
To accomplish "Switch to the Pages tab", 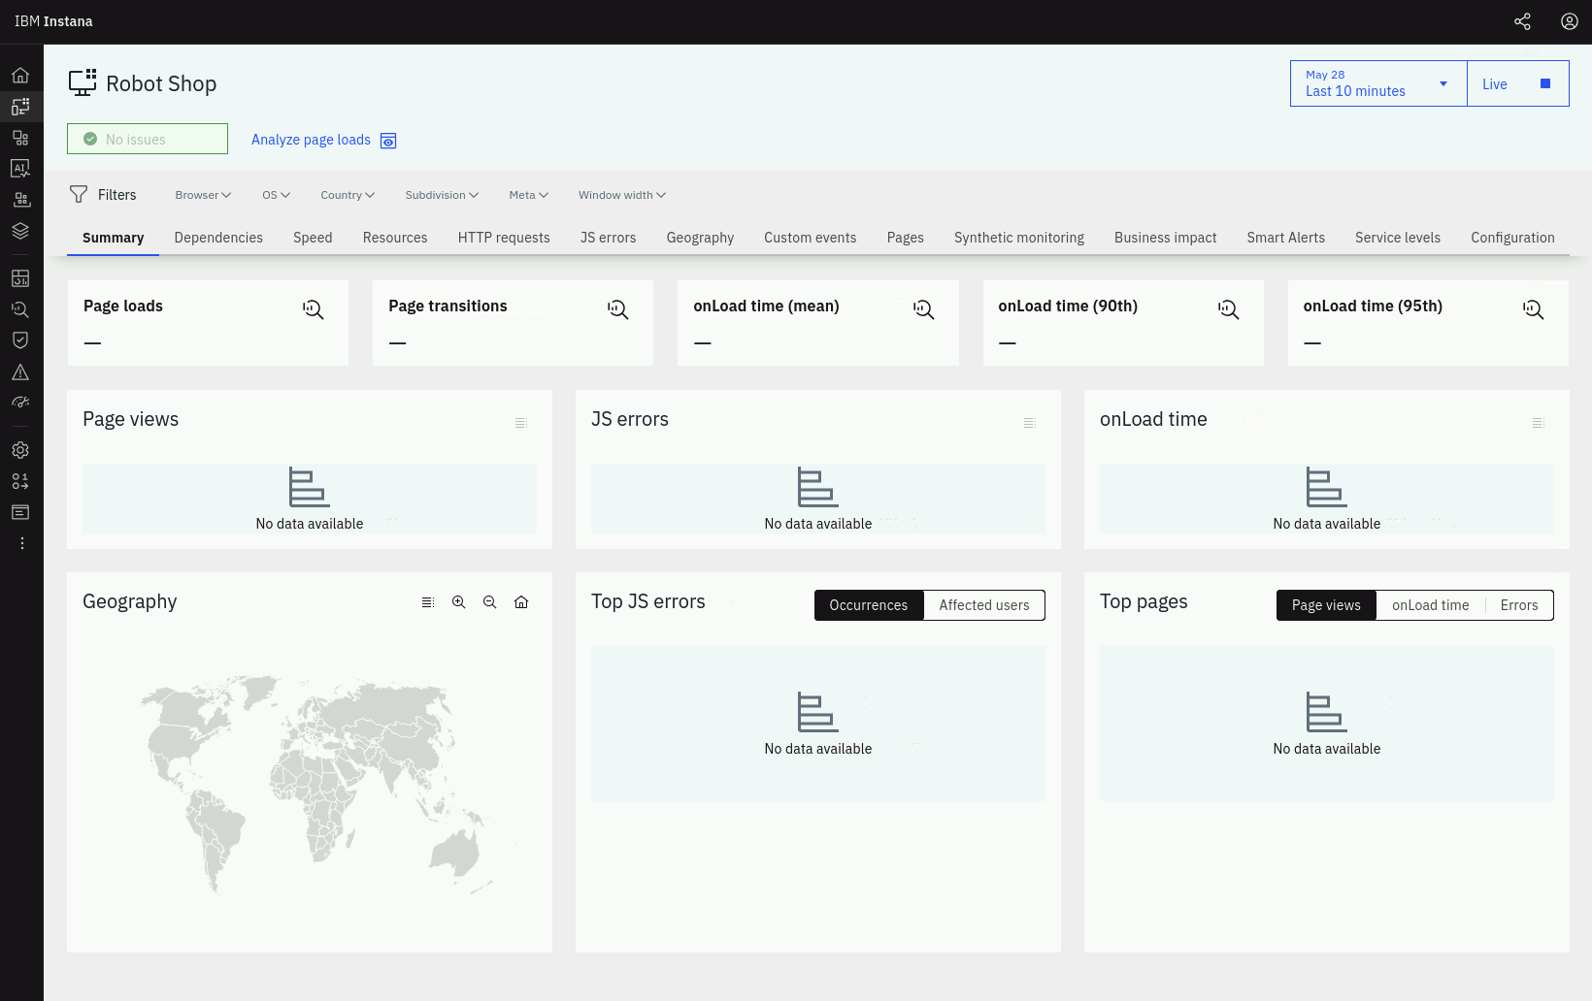I will [x=906, y=238].
